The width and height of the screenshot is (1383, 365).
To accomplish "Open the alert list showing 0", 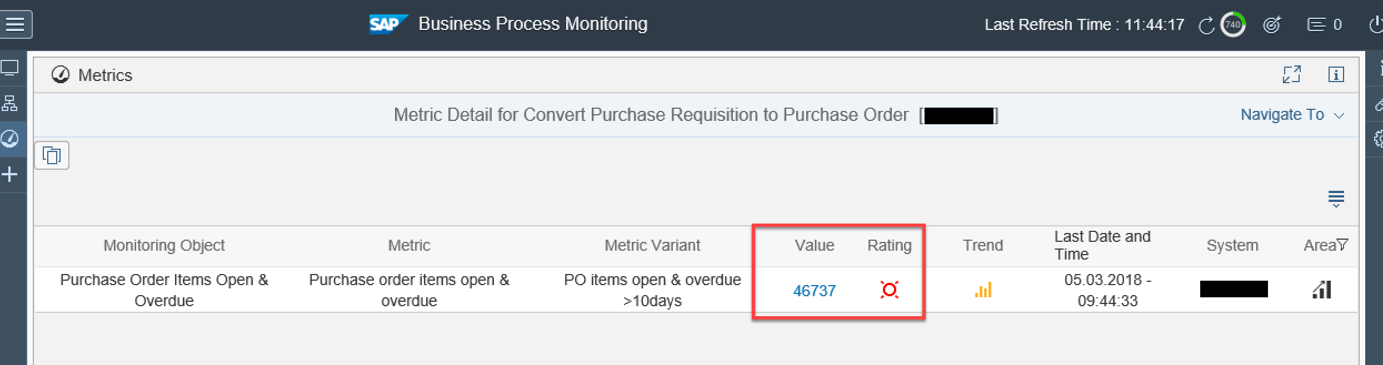I will [x=1324, y=25].
